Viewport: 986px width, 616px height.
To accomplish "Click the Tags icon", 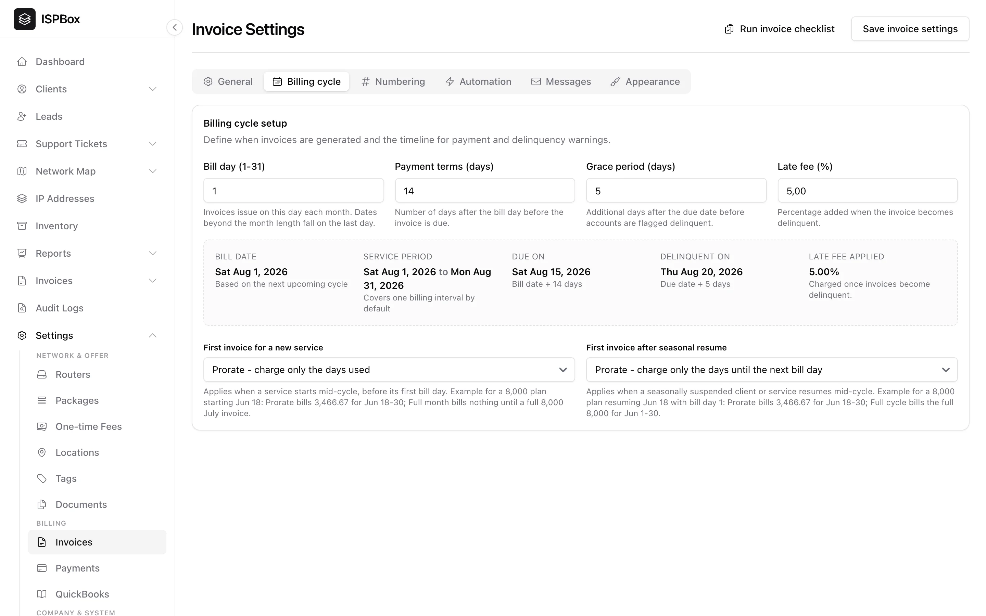I will tap(41, 478).
